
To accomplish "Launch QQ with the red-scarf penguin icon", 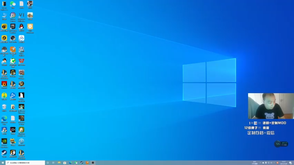I will point(21,28).
